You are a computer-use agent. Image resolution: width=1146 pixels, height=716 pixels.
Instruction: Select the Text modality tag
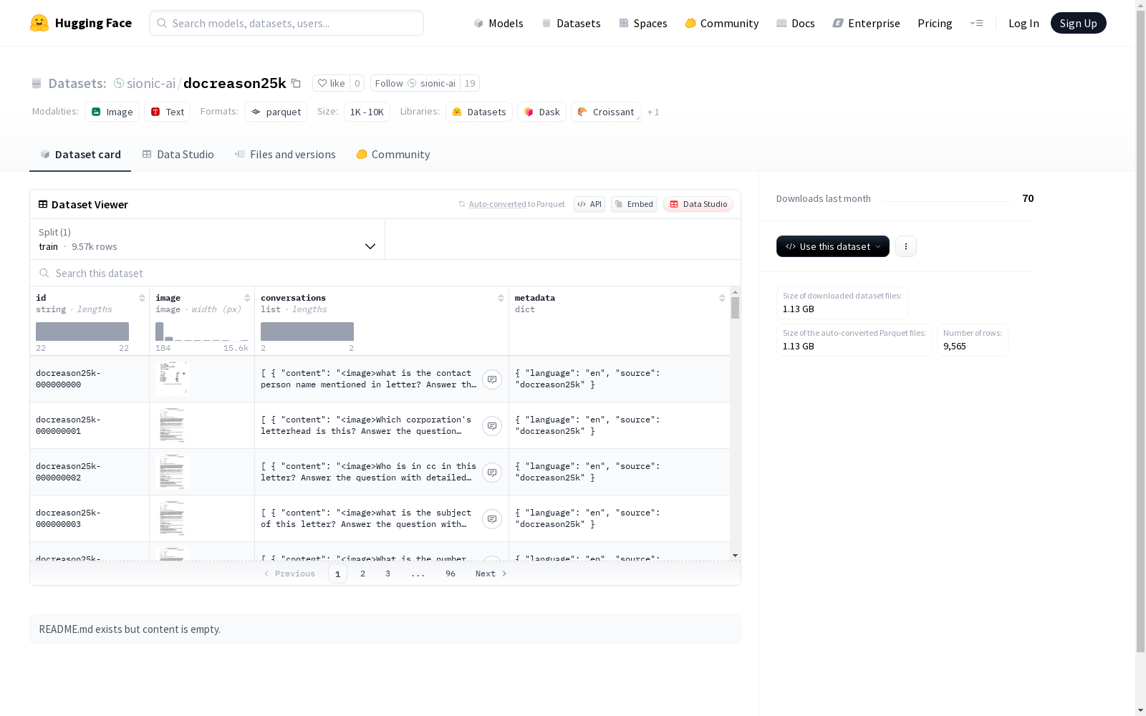click(x=167, y=112)
